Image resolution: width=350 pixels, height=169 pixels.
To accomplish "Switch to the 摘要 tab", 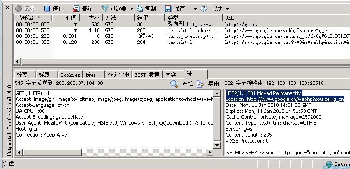I will click(x=25, y=74).
